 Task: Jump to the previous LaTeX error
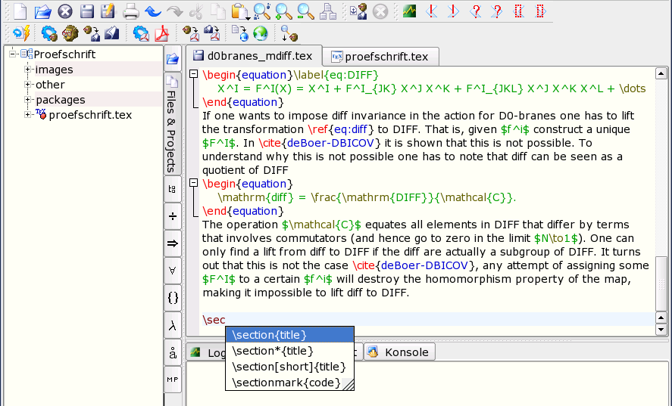[x=432, y=11]
